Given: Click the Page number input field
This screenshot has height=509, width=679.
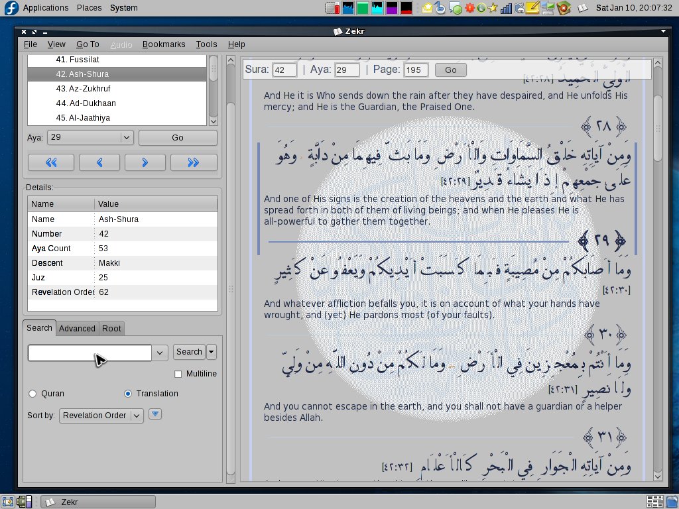Looking at the screenshot, I should pyautogui.click(x=416, y=70).
